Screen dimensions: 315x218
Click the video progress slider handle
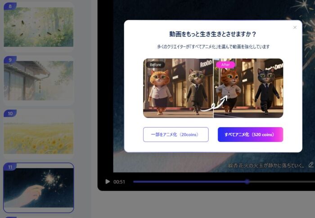coord(247,182)
